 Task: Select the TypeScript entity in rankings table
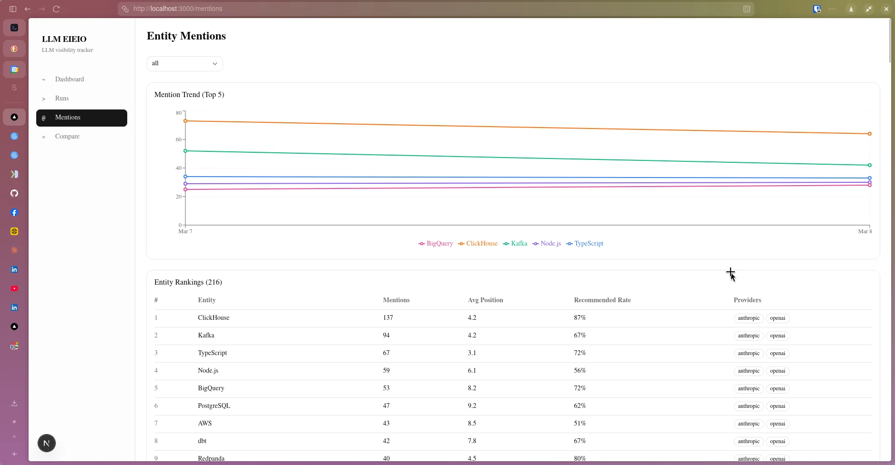[212, 353]
